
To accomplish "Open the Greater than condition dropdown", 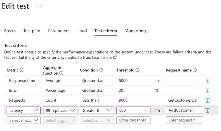I will coord(97,110).
